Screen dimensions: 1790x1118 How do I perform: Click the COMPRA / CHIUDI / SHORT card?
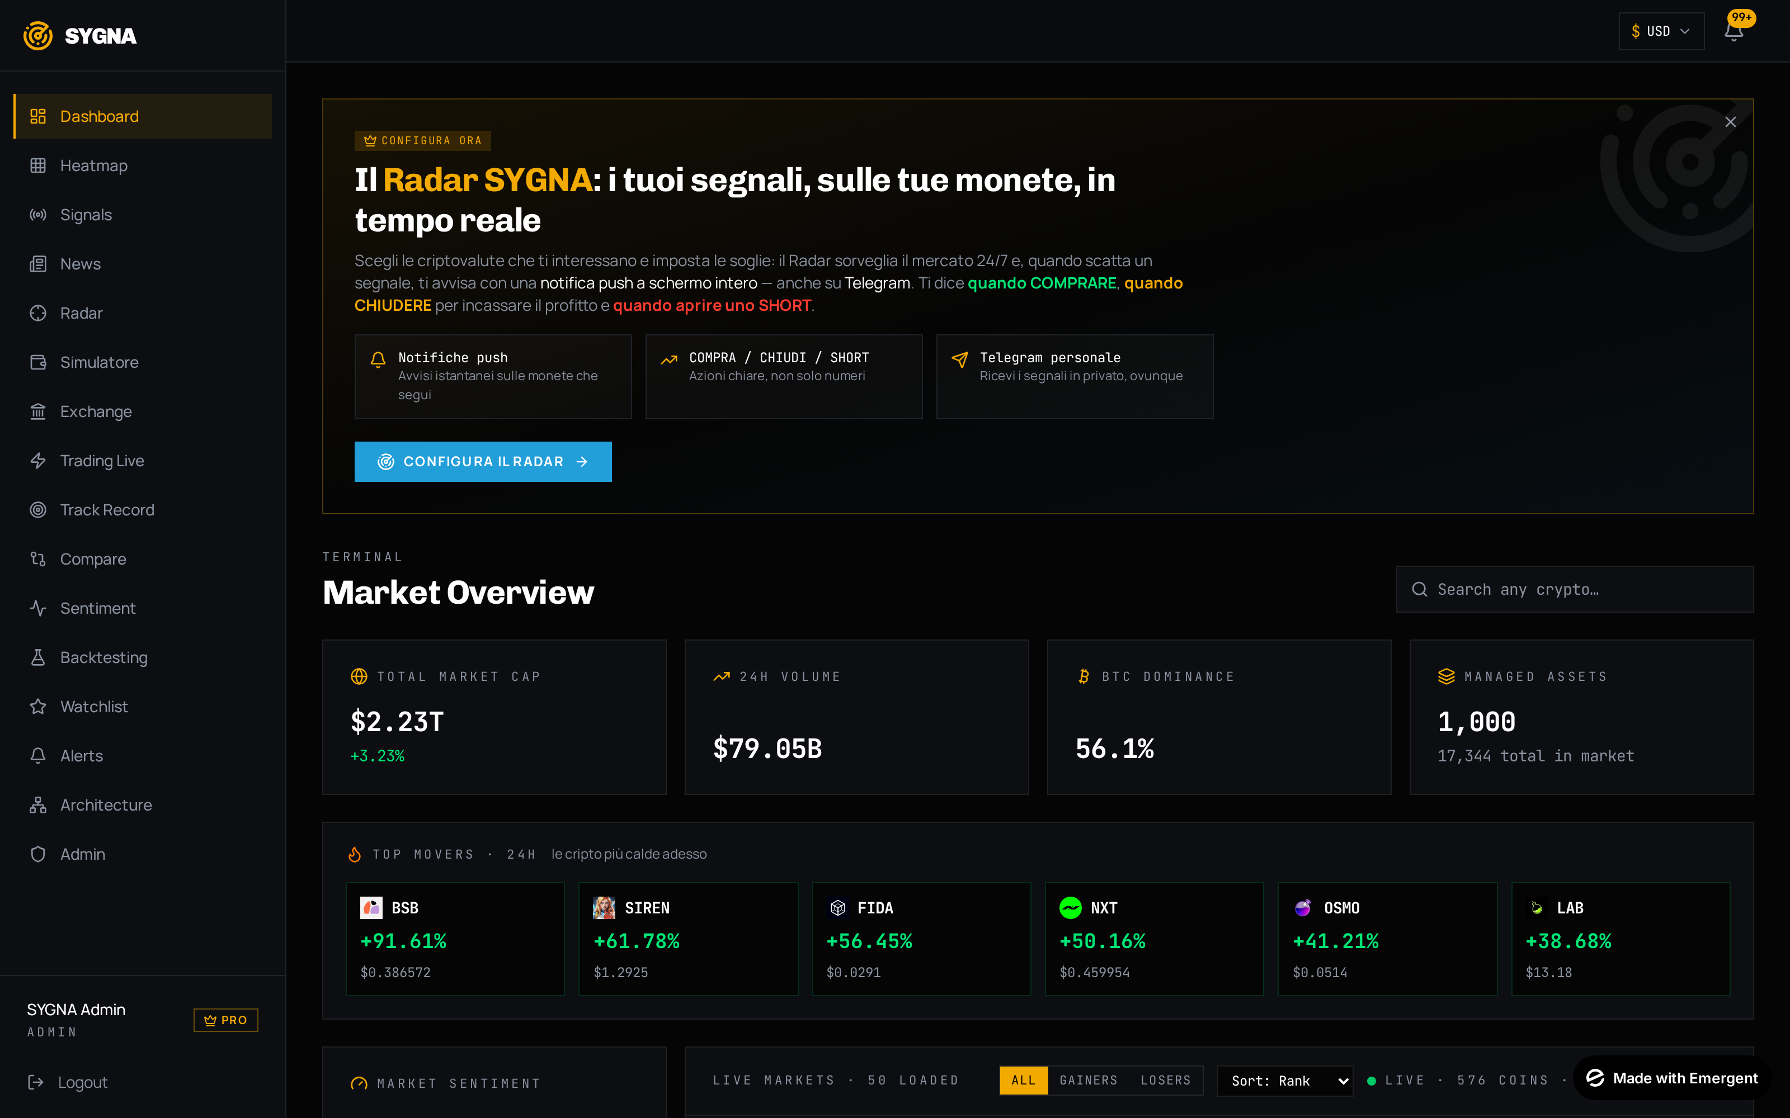pyautogui.click(x=784, y=376)
